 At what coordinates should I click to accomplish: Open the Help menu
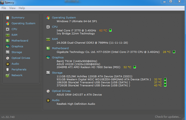click(x=22, y=8)
